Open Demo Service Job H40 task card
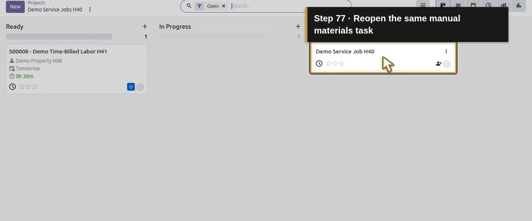The height and width of the screenshot is (221, 532). click(383, 57)
